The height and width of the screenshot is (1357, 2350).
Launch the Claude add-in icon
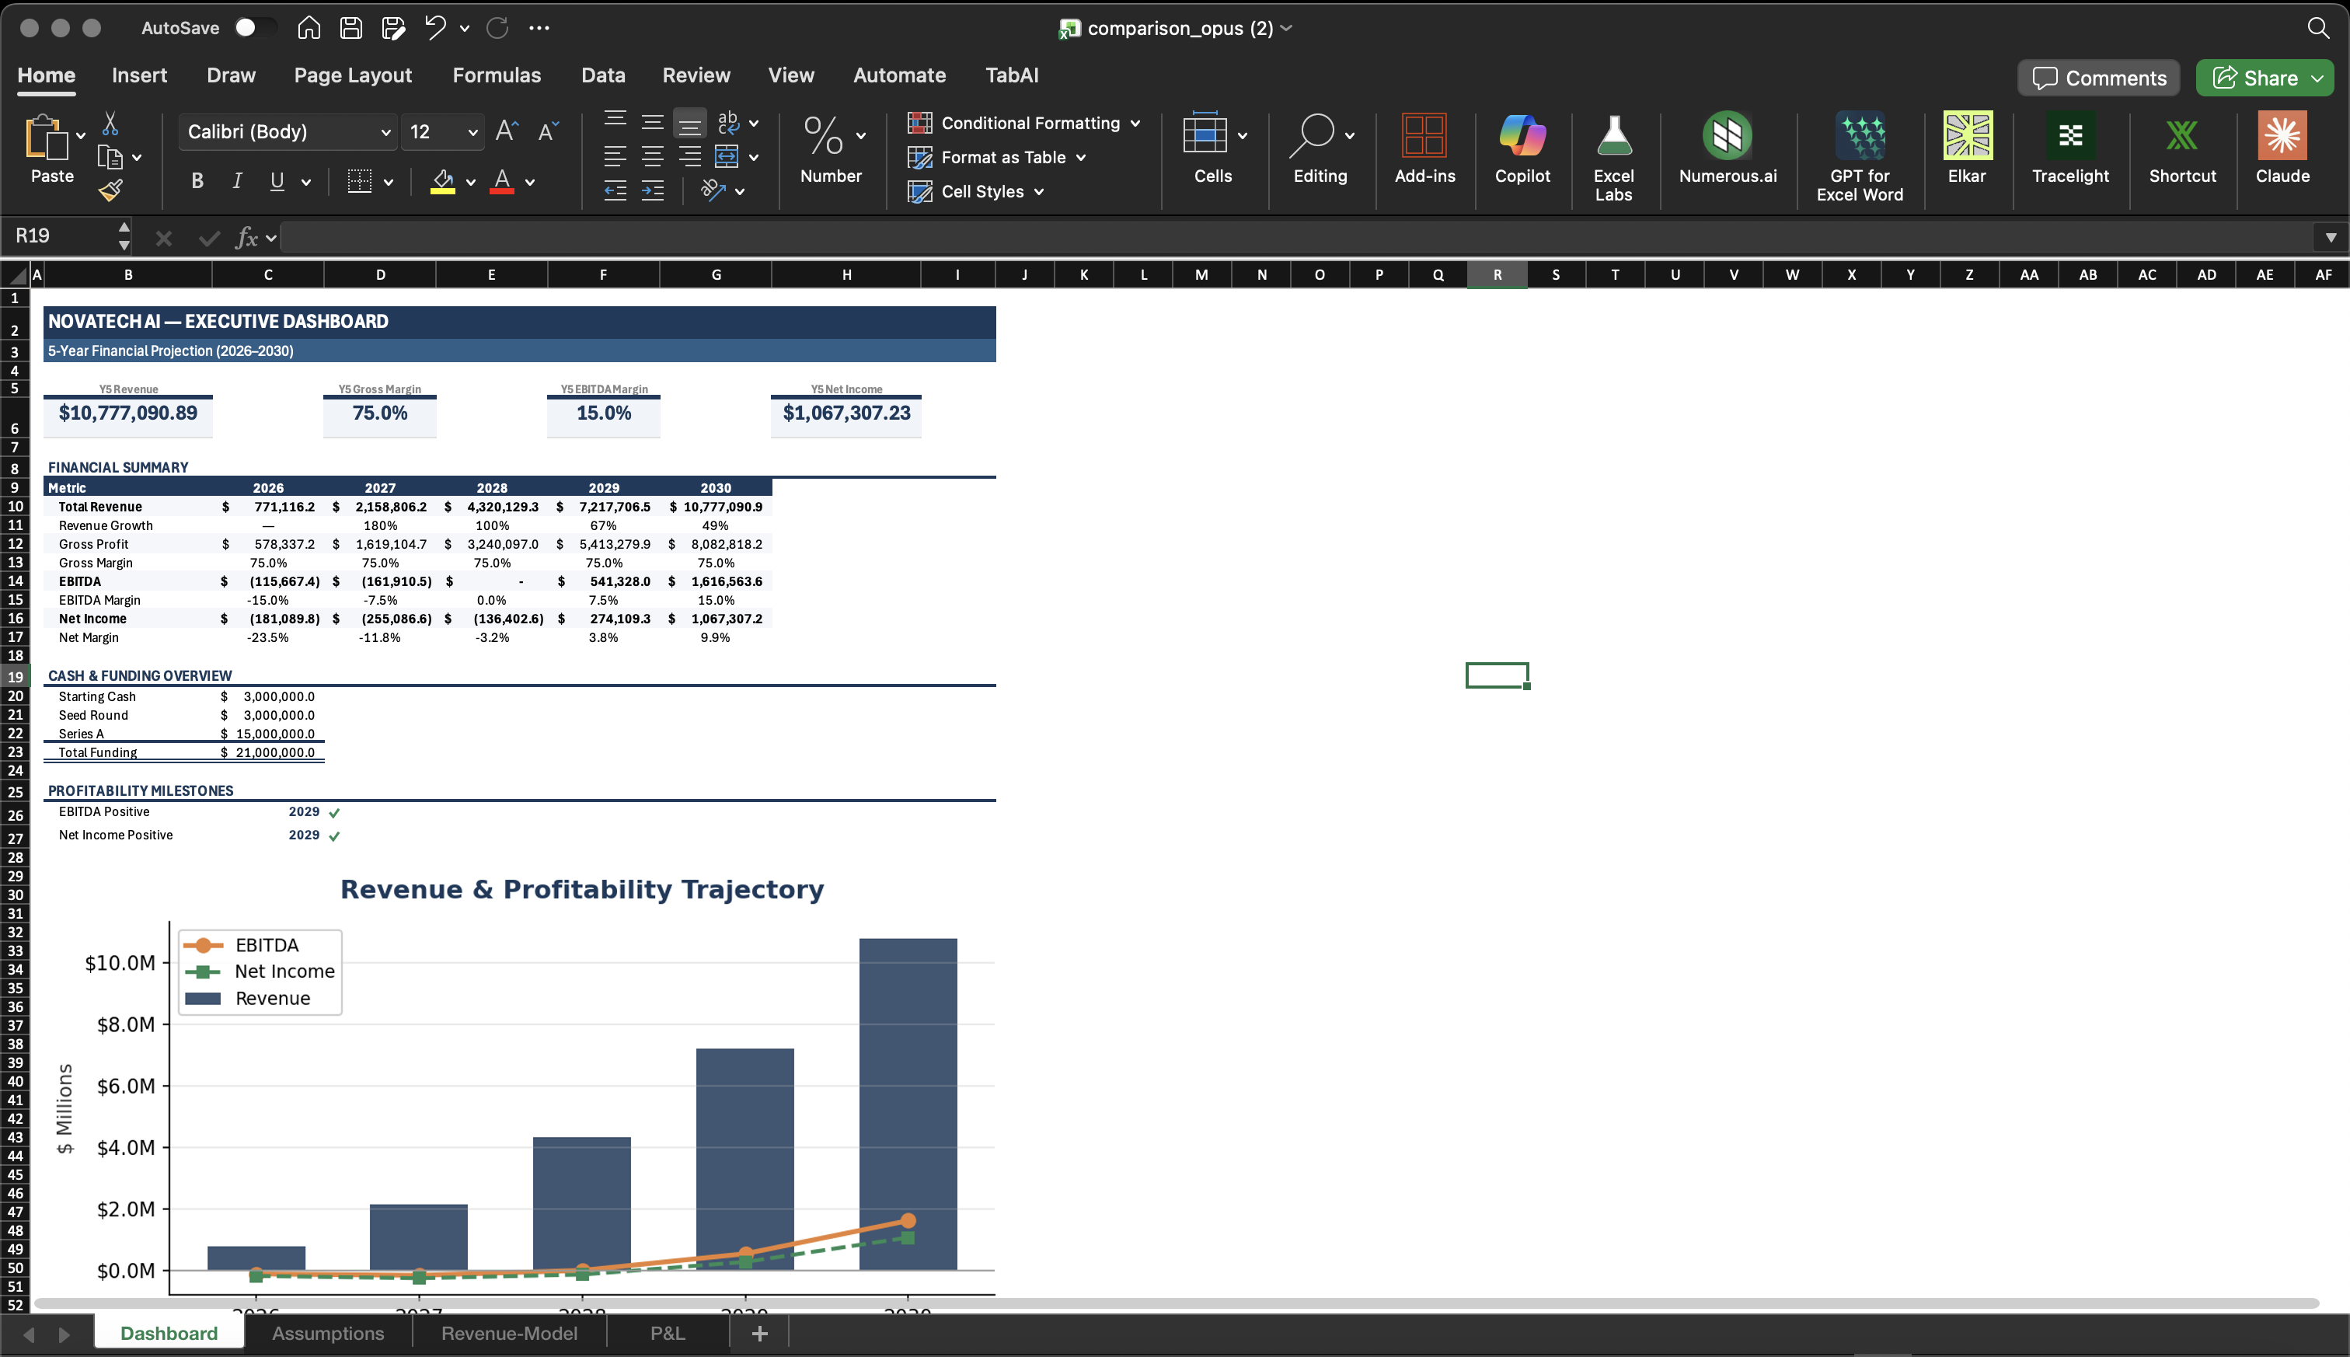point(2281,137)
